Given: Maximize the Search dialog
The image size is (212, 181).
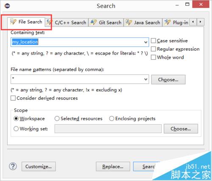Looking at the screenshot, I should [187, 4].
